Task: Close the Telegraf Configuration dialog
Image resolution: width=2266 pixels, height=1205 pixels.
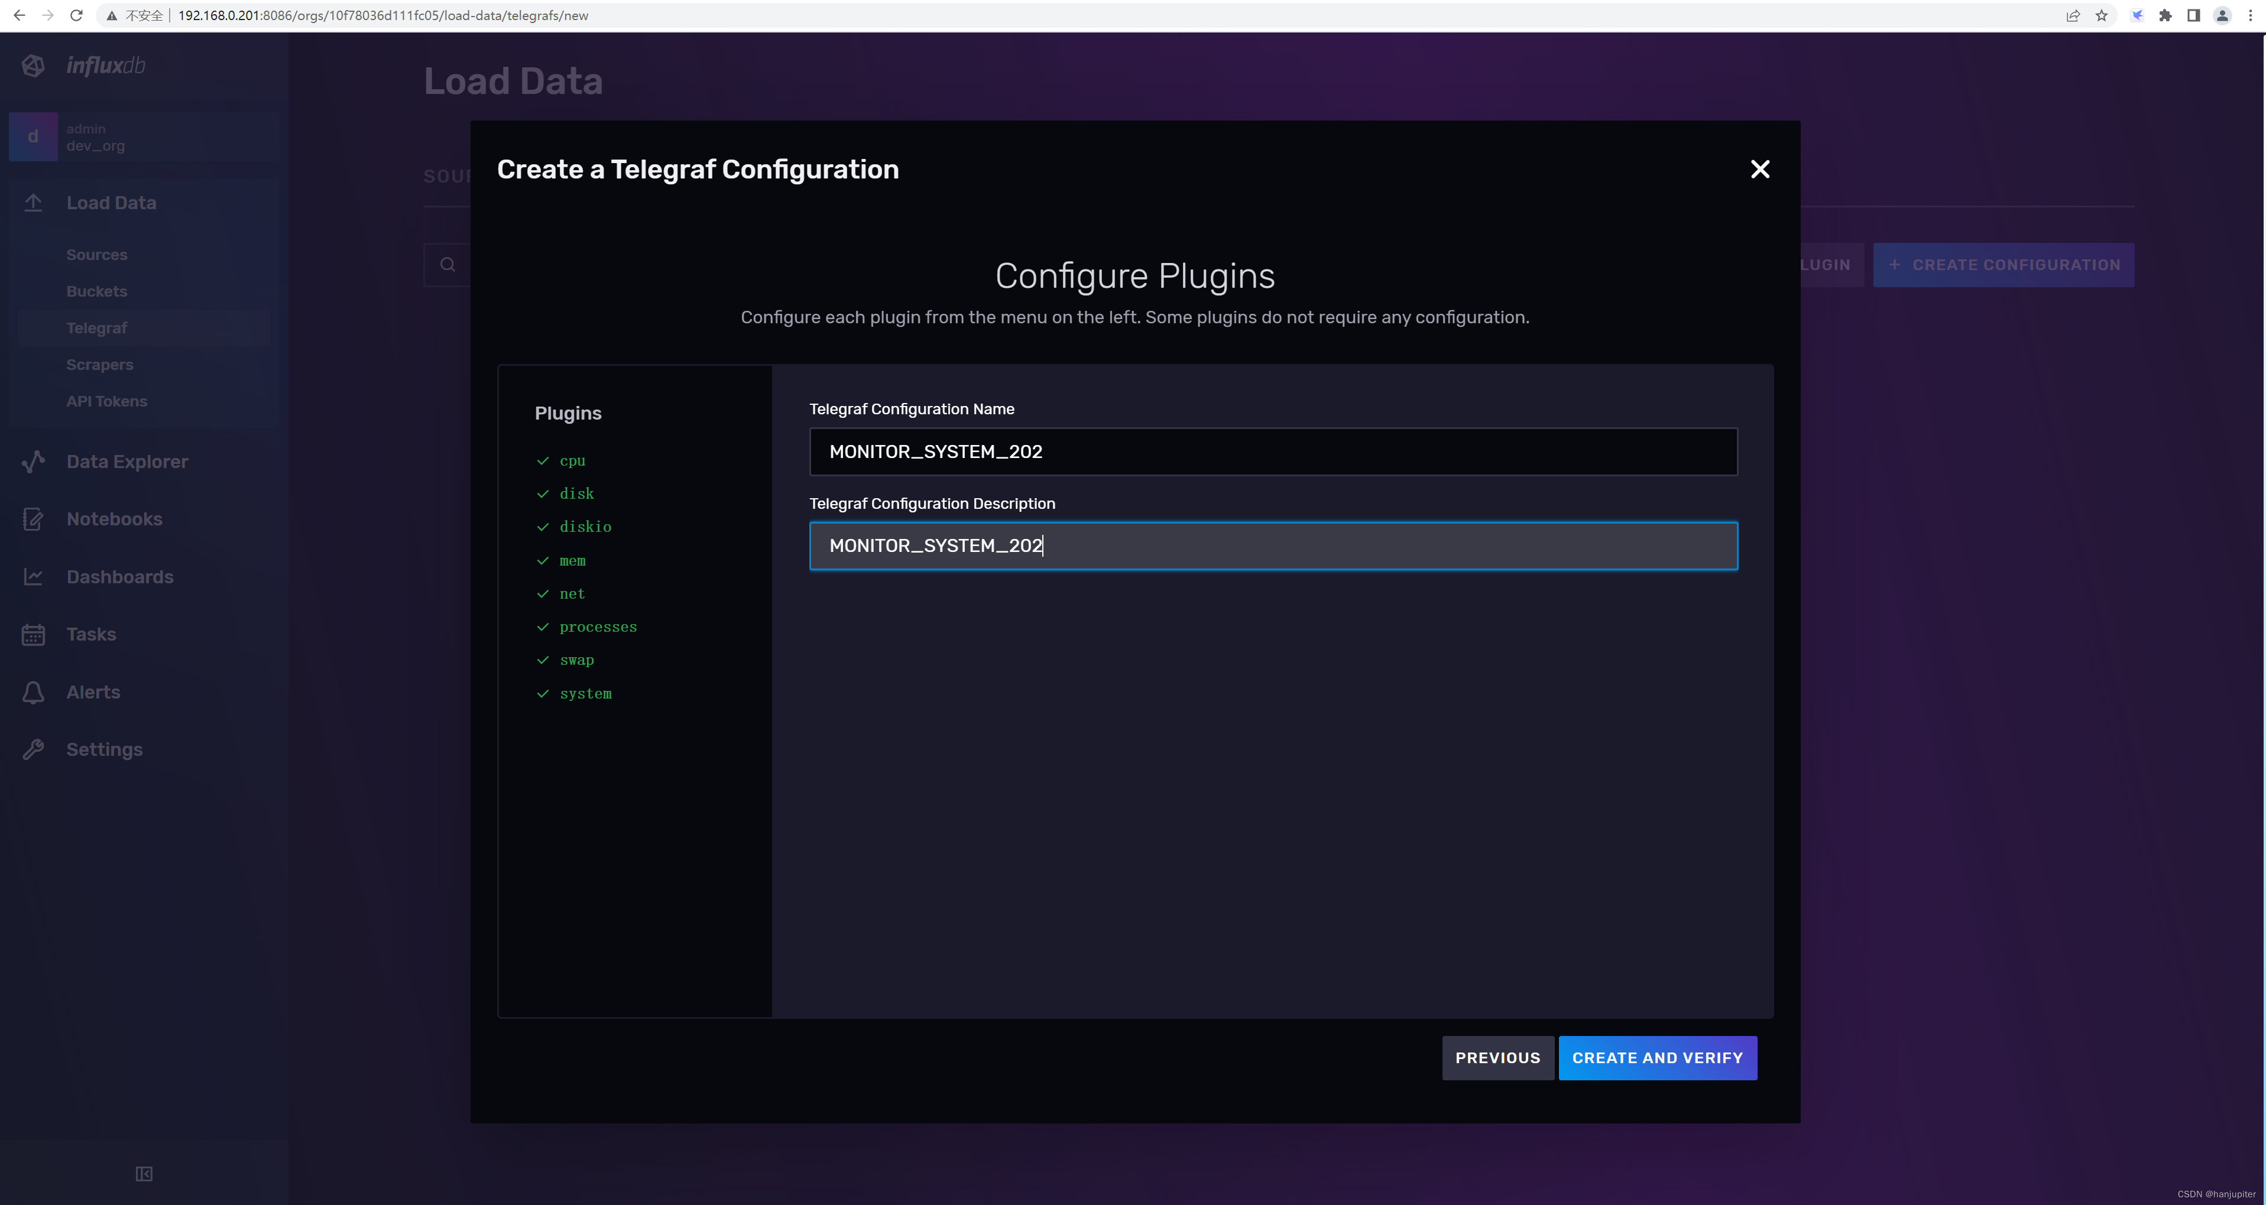Action: (1759, 169)
